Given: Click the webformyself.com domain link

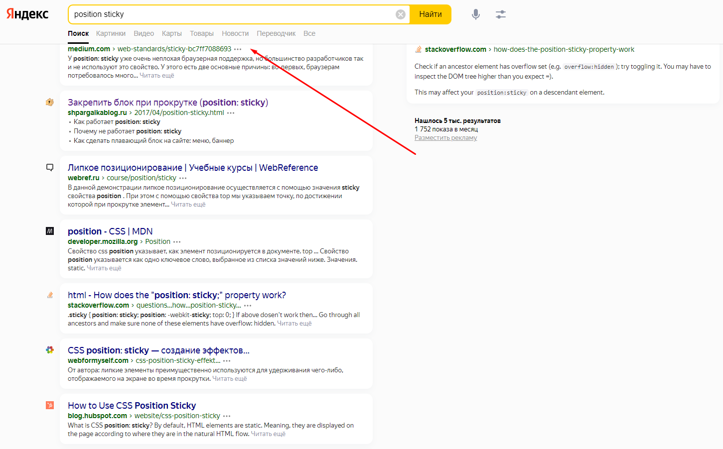Looking at the screenshot, I should 98,360.
